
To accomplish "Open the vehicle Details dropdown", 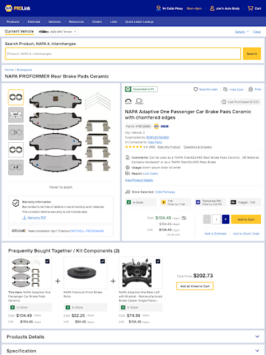I will (242, 32).
